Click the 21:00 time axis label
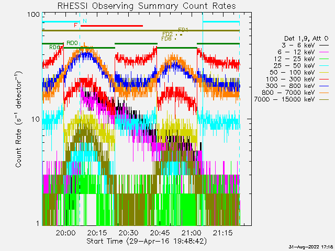The width and height of the screenshot is (335, 251). point(191,233)
